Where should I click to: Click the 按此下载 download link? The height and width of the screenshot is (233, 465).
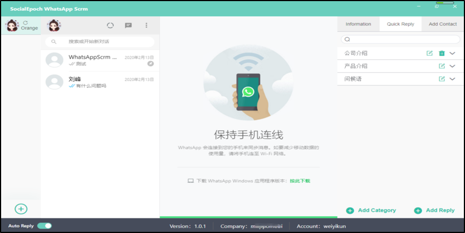pos(300,181)
